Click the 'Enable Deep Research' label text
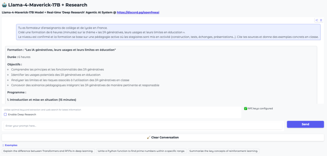Screen dimensions: 327x156 [x=22, y=115]
